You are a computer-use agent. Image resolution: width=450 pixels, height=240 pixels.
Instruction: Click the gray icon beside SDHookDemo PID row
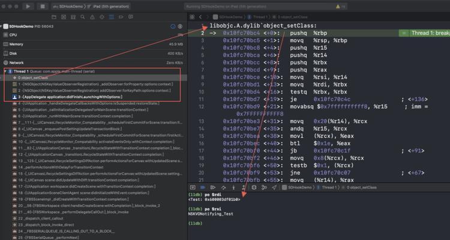point(180,26)
